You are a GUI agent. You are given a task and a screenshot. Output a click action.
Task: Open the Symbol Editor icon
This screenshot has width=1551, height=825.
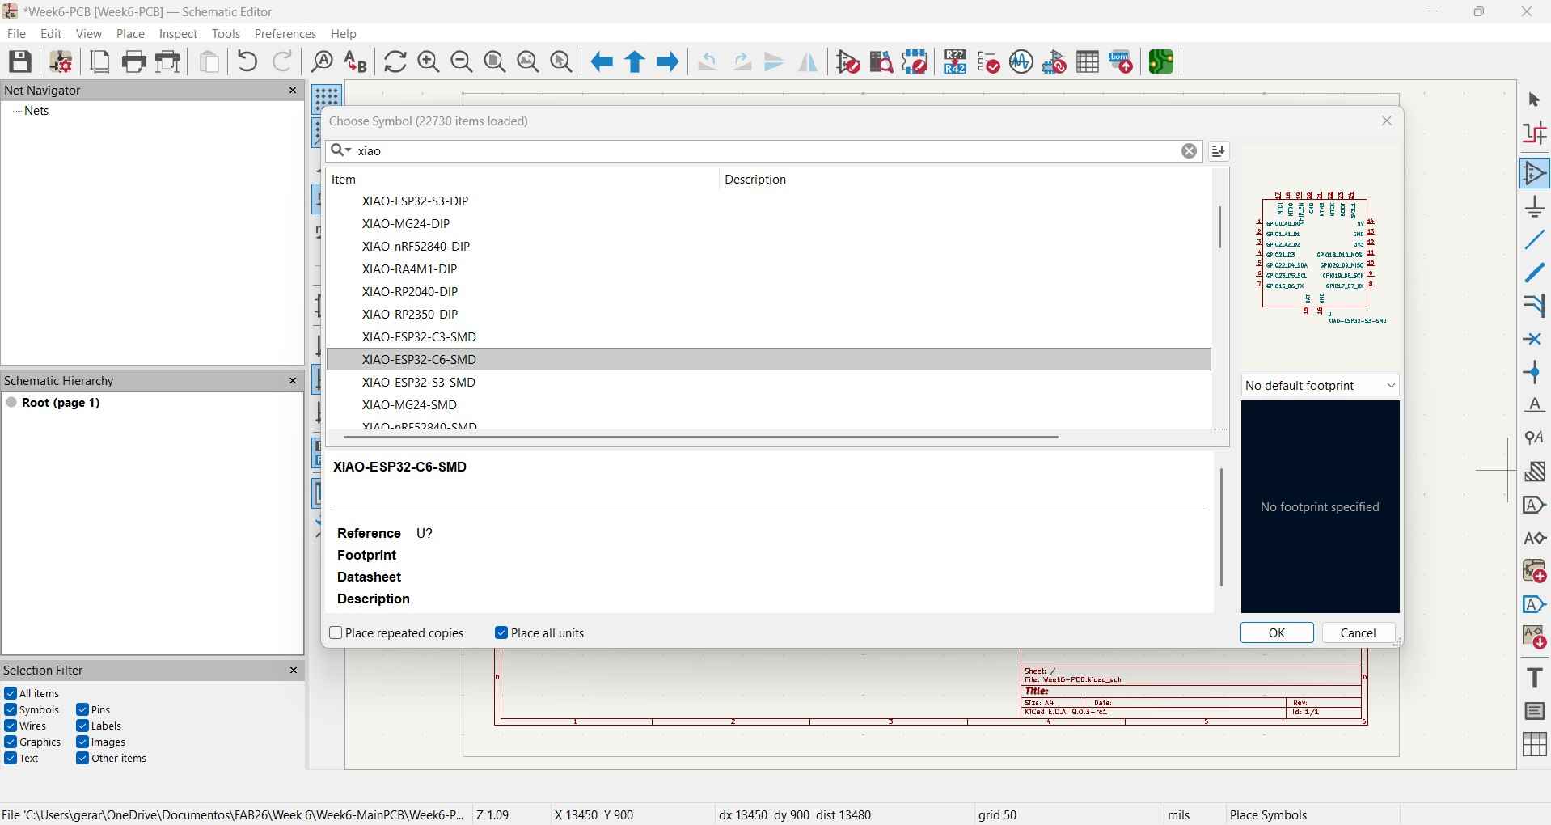(x=848, y=62)
